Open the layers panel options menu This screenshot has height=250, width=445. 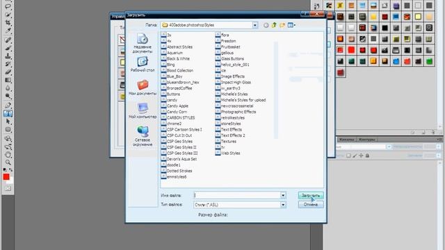click(x=439, y=140)
